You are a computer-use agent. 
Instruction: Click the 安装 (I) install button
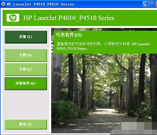tap(26, 37)
